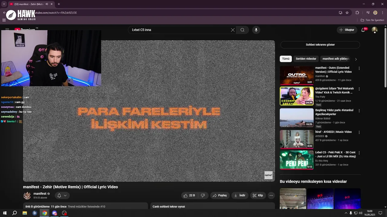Open the manifest channel name link
The image size is (387, 217).
pos(40,193)
